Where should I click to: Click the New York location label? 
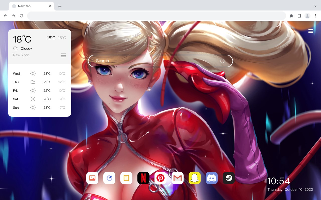pos(21,55)
